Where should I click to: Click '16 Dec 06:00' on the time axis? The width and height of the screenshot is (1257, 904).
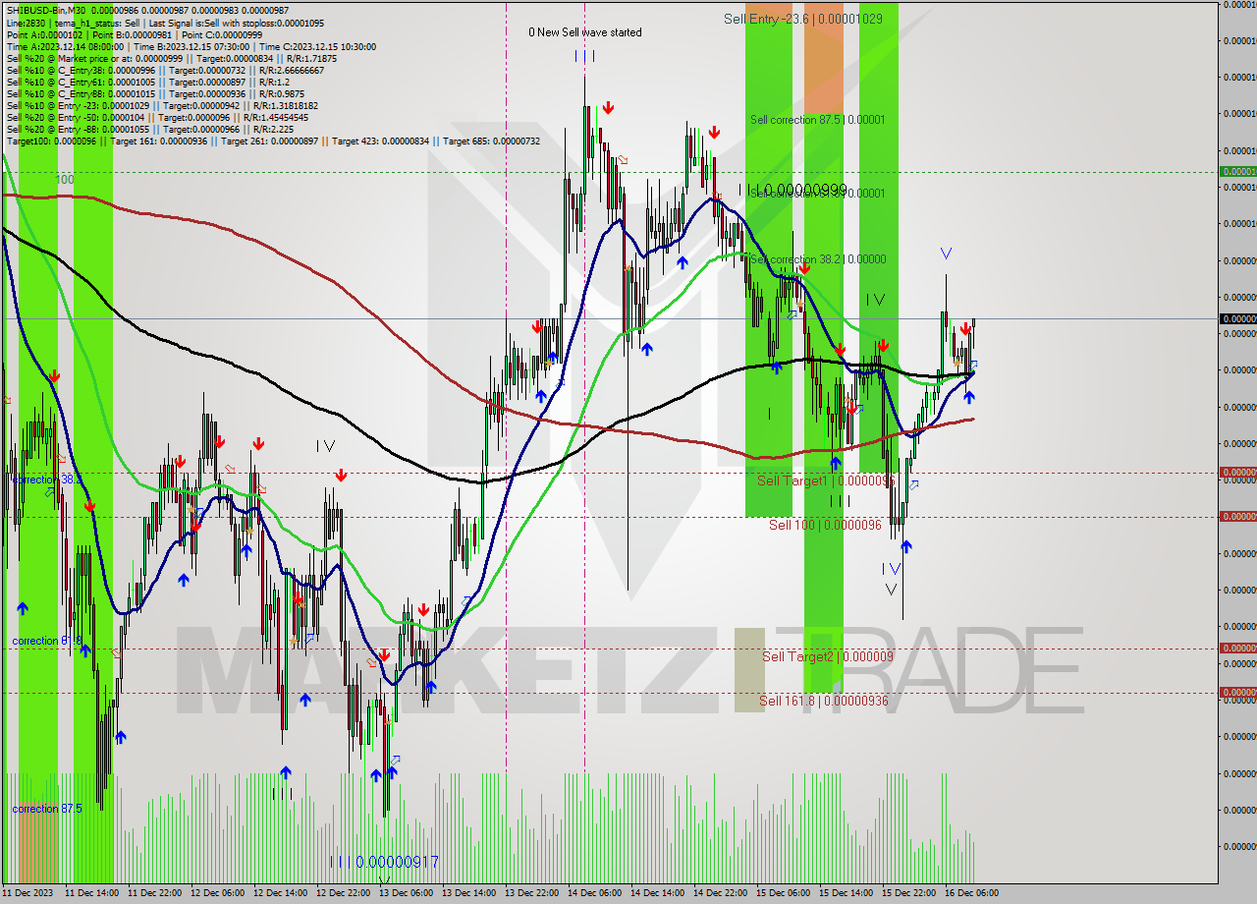point(971,893)
